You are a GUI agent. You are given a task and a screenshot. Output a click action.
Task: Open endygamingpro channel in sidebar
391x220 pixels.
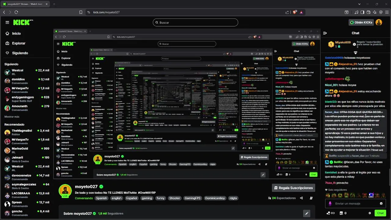[27, 99]
